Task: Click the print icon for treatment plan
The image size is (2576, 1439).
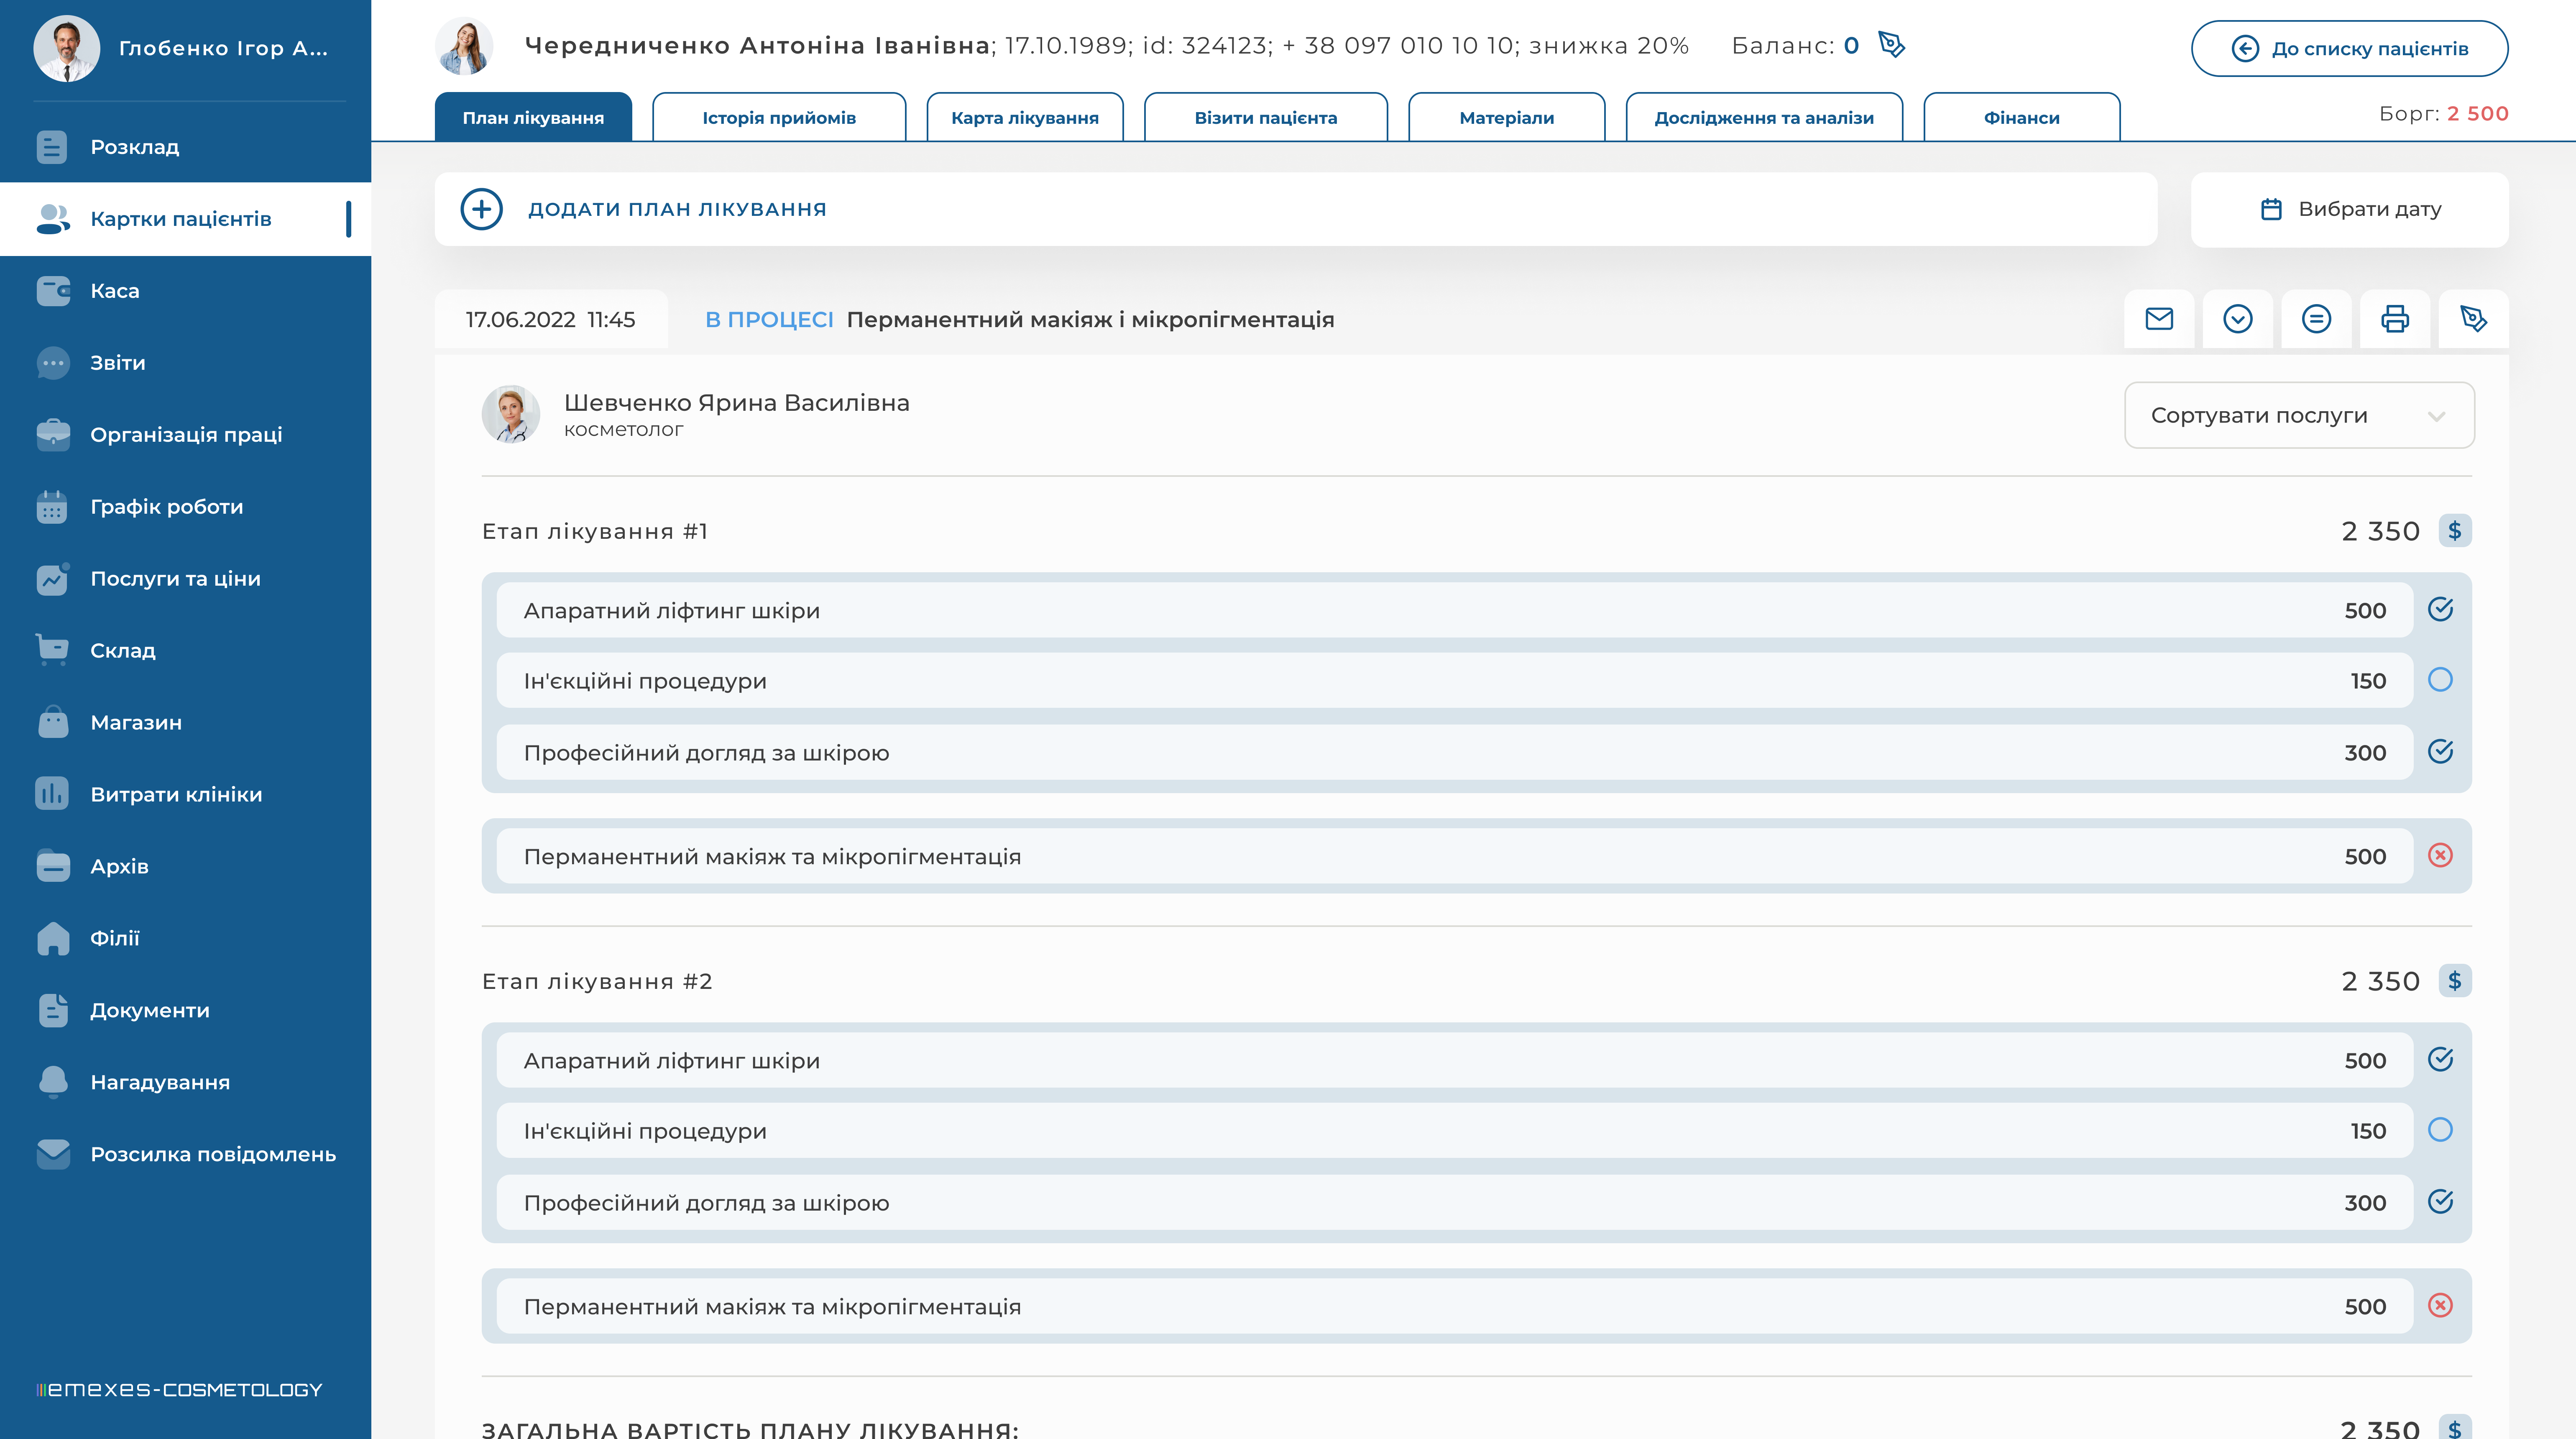Action: [2394, 319]
